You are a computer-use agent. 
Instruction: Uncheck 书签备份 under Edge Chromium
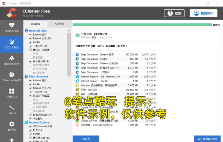tap(31, 119)
